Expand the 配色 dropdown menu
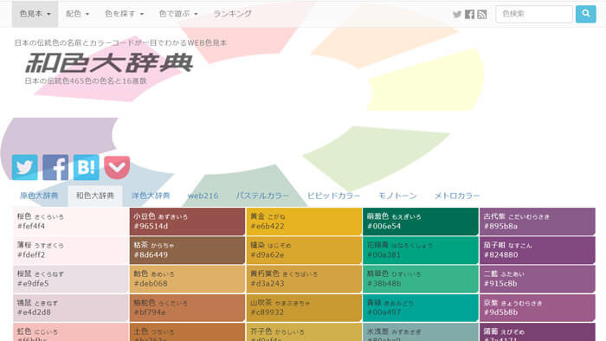This screenshot has height=341, width=606. pyautogui.click(x=77, y=14)
